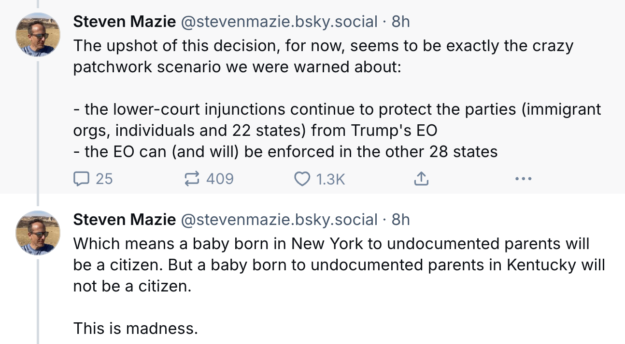Click the 8h timestamp on second post
Viewport: 625px width, 344px height.
(x=400, y=220)
